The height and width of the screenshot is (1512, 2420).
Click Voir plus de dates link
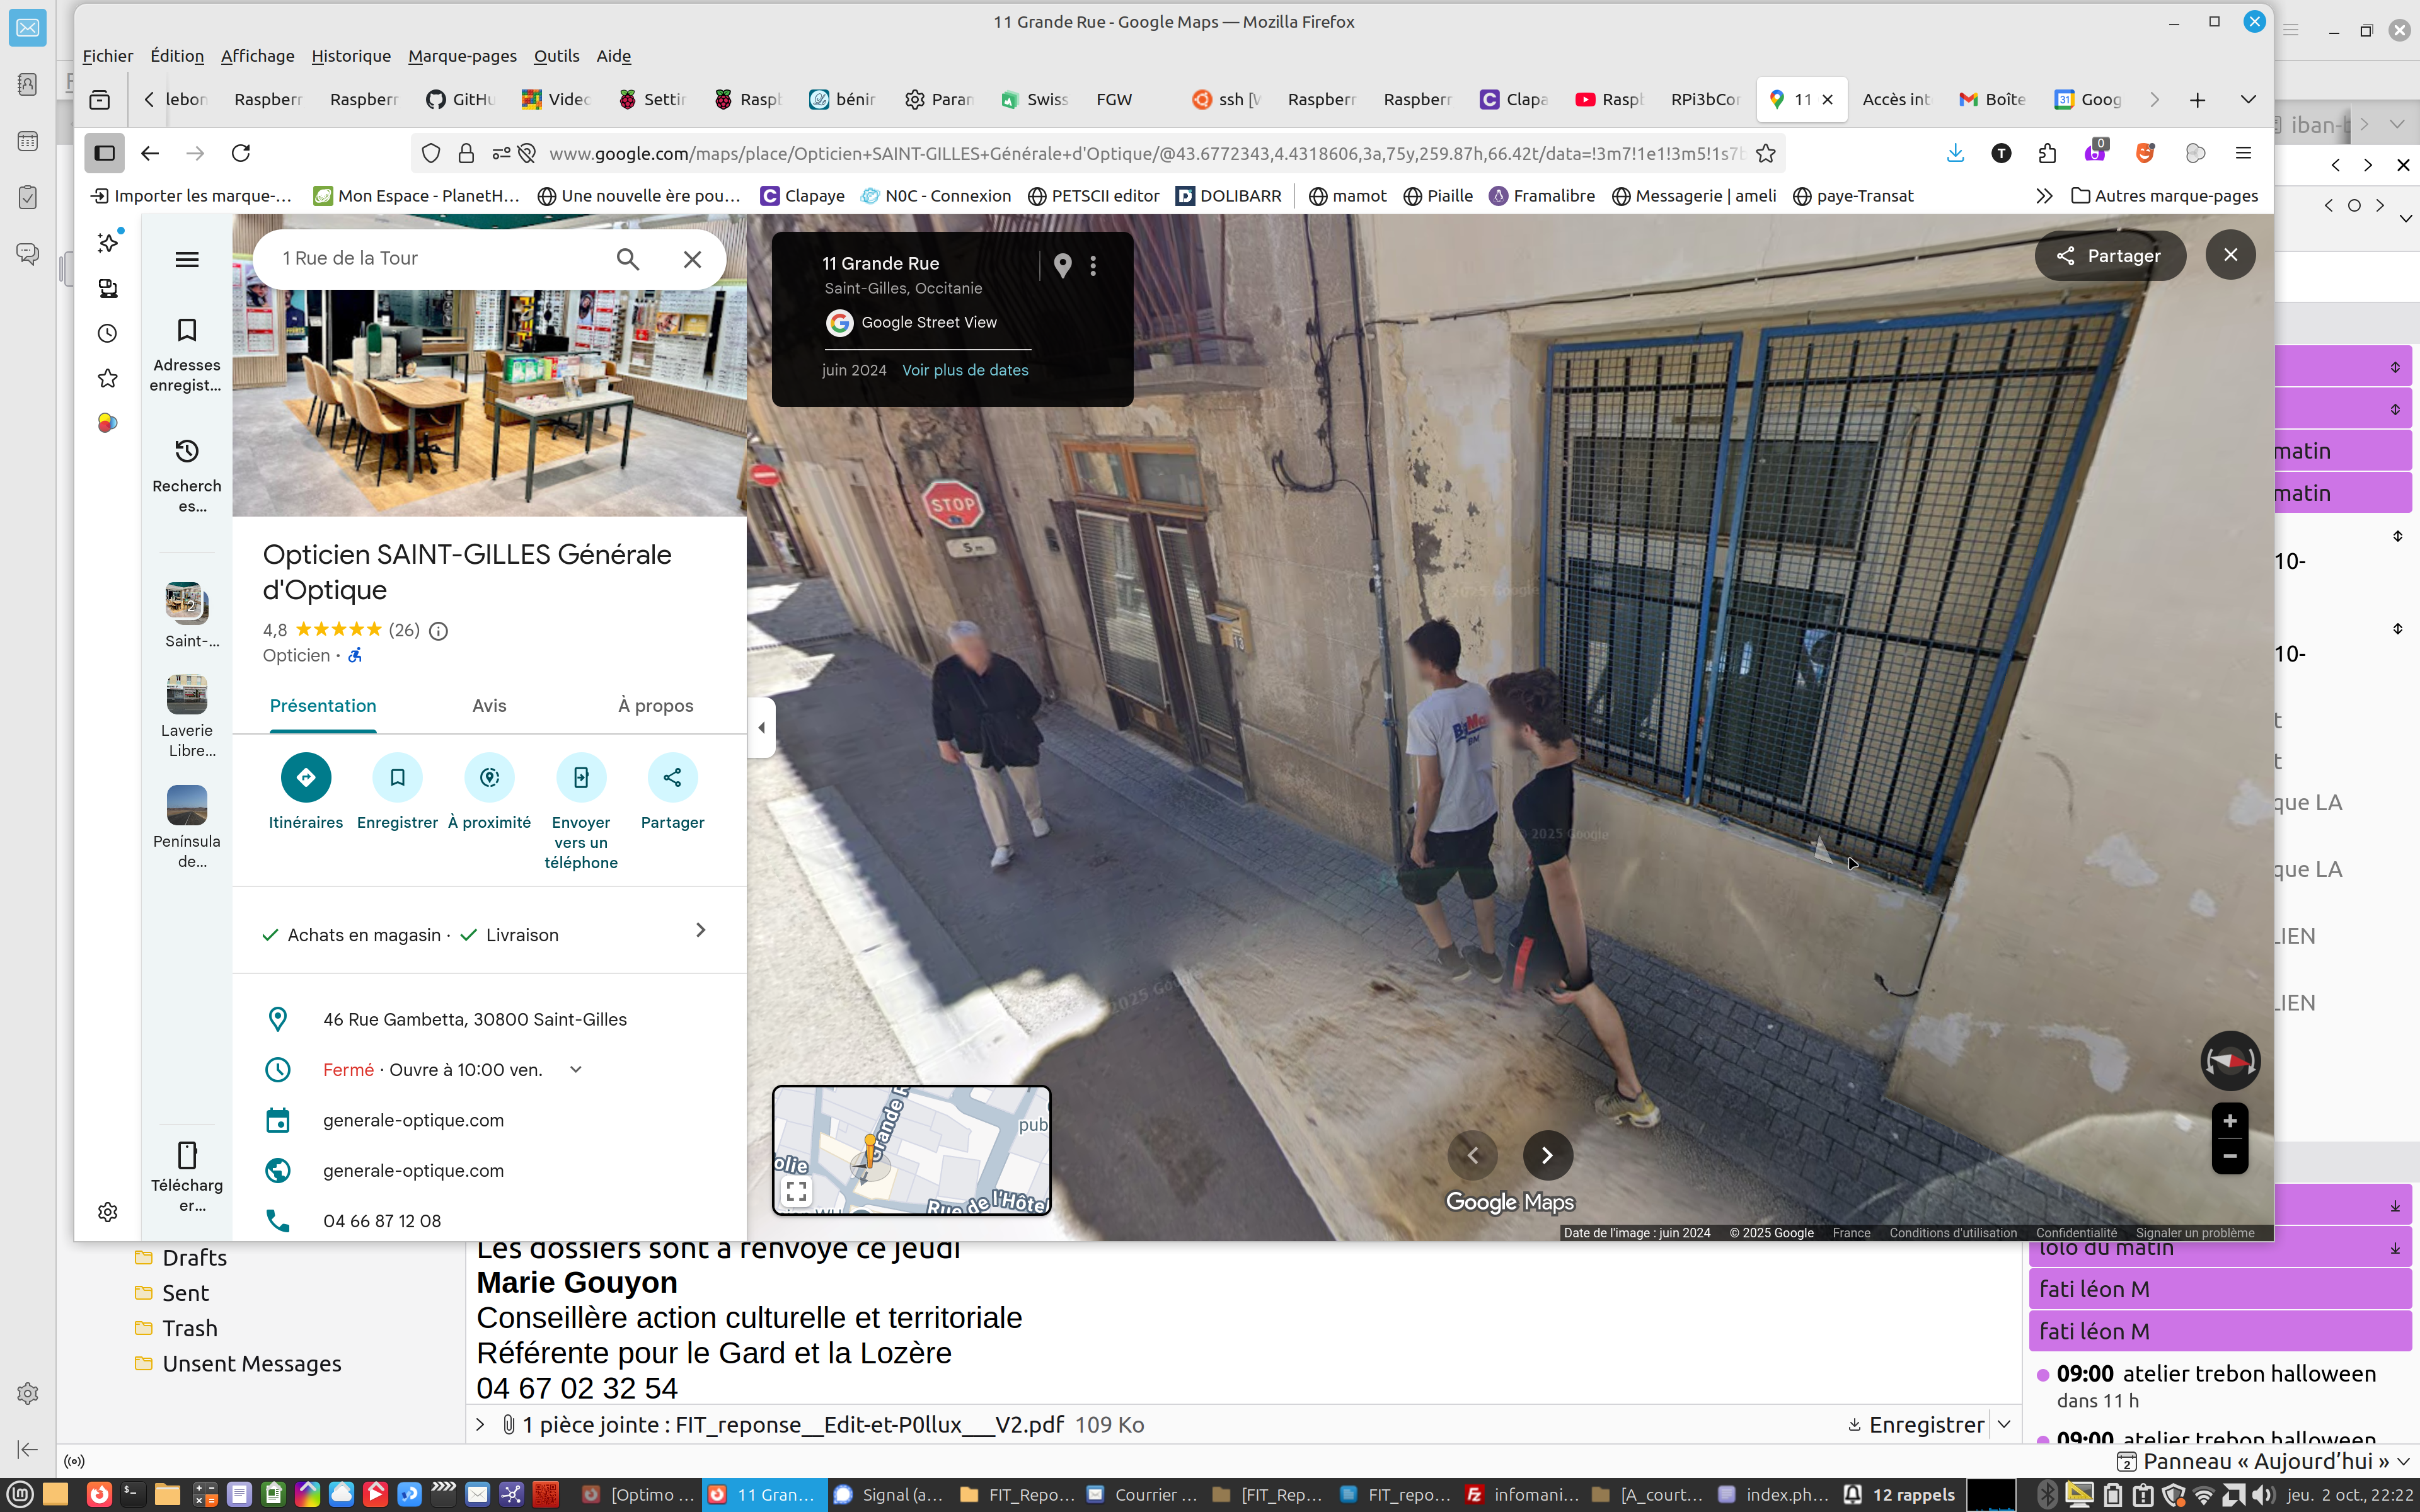(x=964, y=370)
